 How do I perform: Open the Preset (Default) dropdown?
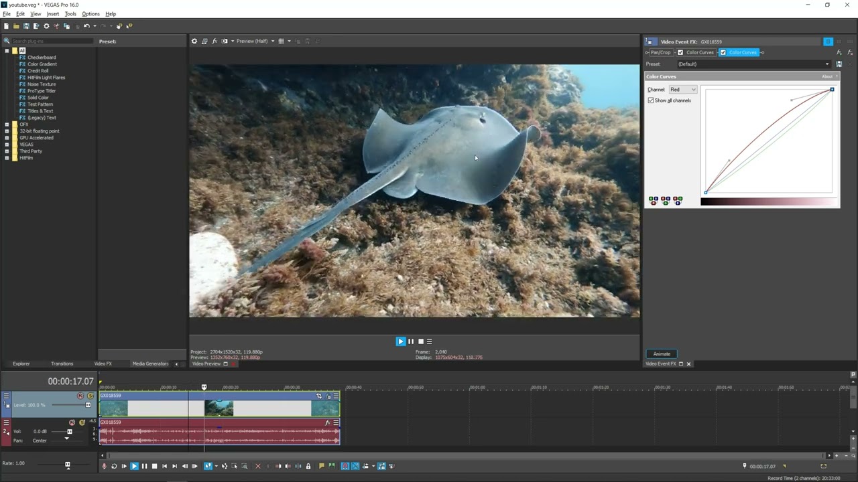(x=753, y=64)
